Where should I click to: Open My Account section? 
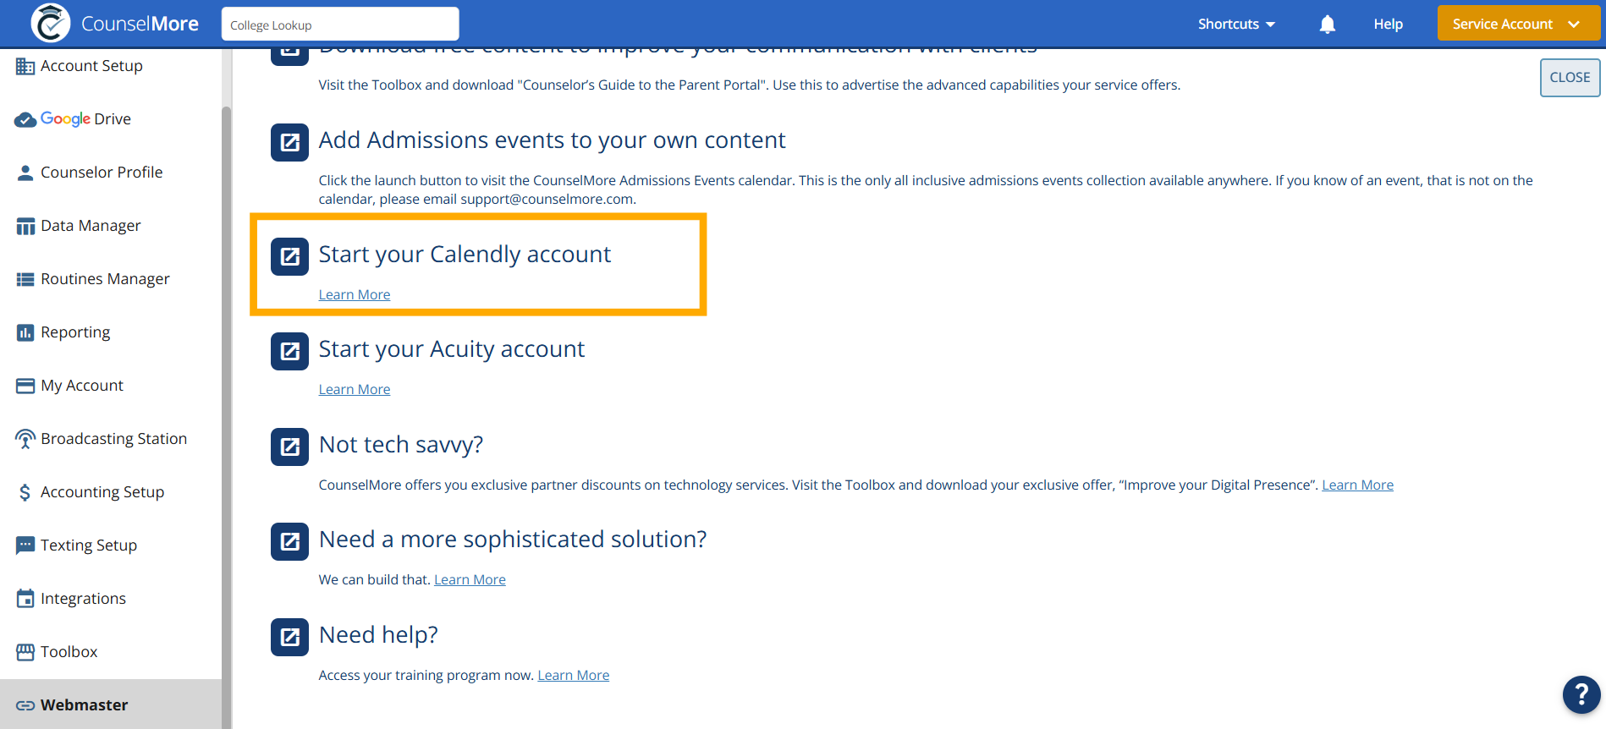pyautogui.click(x=82, y=386)
